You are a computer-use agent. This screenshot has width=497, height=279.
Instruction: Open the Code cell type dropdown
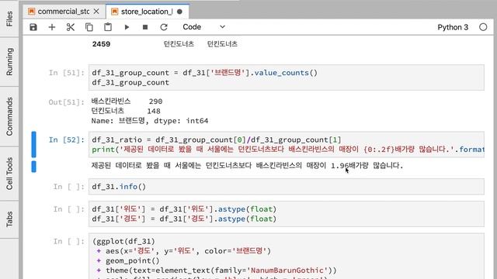(203, 27)
